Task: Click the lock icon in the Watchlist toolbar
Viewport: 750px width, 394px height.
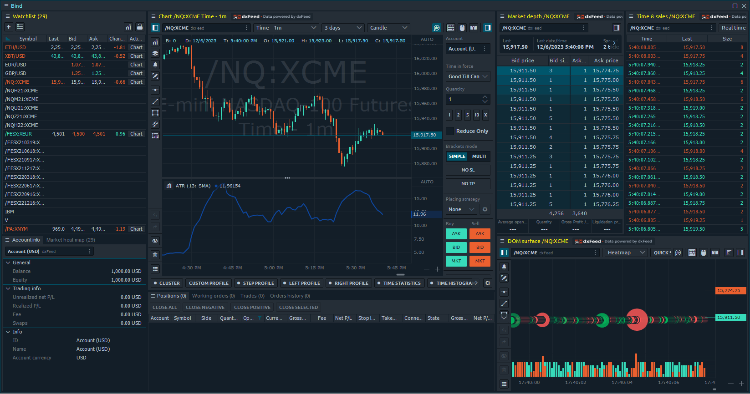Action: (x=140, y=27)
